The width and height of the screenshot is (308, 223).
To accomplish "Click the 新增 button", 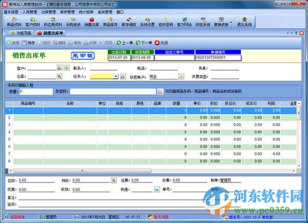I will (x=13, y=43).
